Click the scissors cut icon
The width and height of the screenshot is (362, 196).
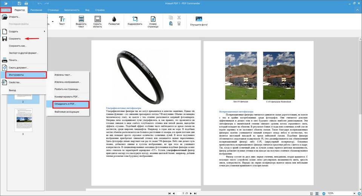tap(179, 17)
